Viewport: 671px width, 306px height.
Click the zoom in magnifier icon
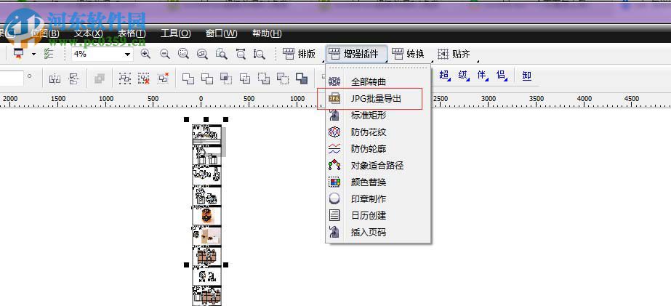[145, 54]
